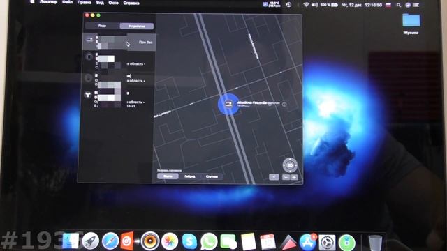
Task: Open the Справка menu
Action: (131, 3)
